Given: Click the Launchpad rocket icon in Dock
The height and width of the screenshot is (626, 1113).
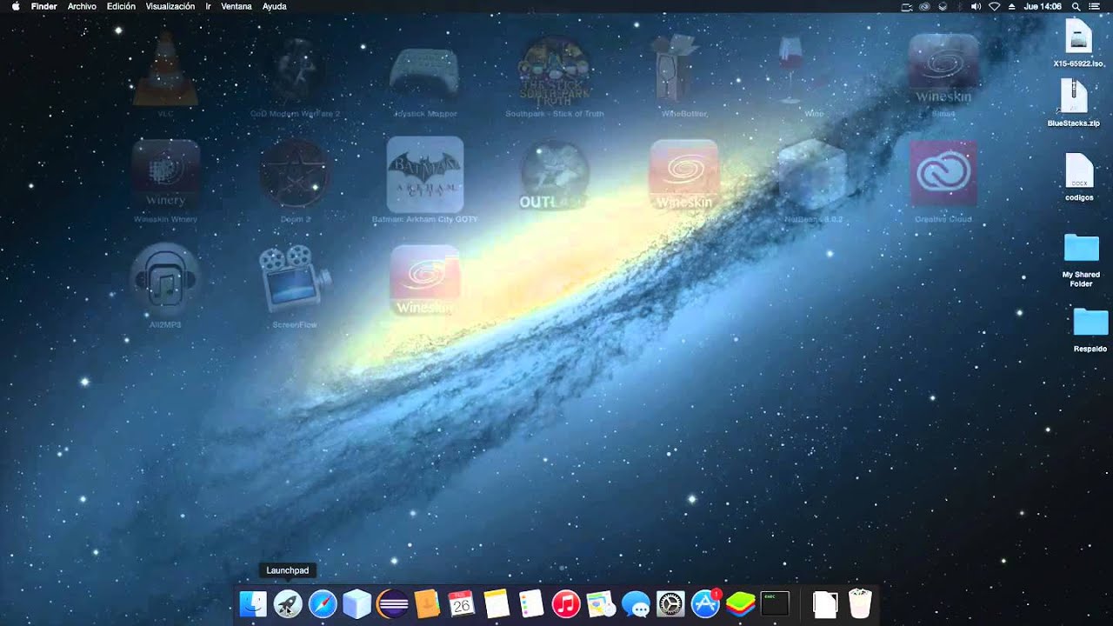Looking at the screenshot, I should click(288, 603).
